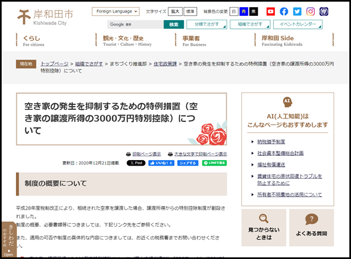Enlarge text with the 拡大 button
Viewport: 351px width, 259px height.
tap(175, 11)
